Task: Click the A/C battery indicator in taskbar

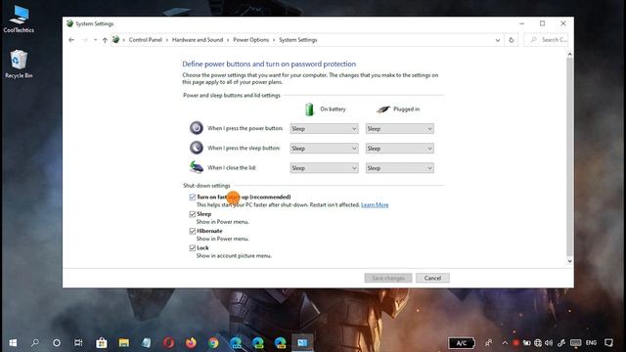Action: pyautogui.click(x=462, y=343)
